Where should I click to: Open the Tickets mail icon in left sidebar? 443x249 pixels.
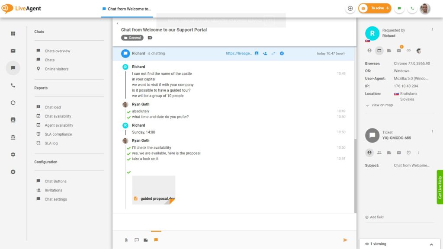tap(13, 51)
